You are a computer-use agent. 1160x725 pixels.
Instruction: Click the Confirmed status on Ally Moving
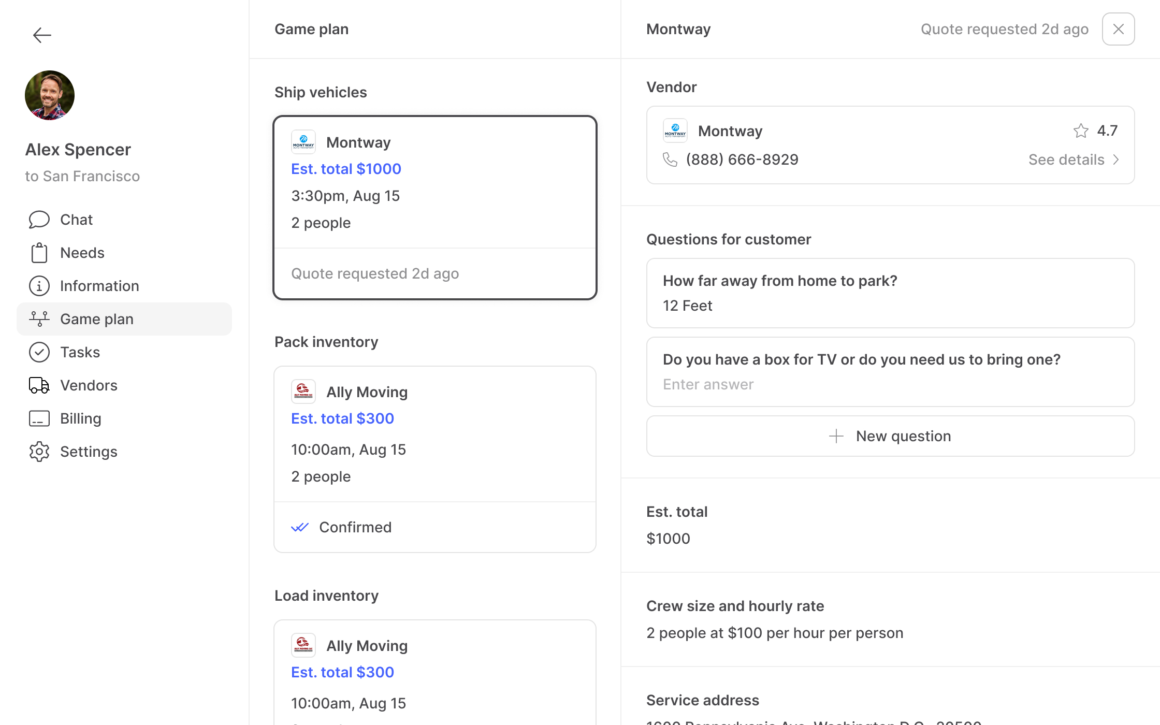point(355,527)
